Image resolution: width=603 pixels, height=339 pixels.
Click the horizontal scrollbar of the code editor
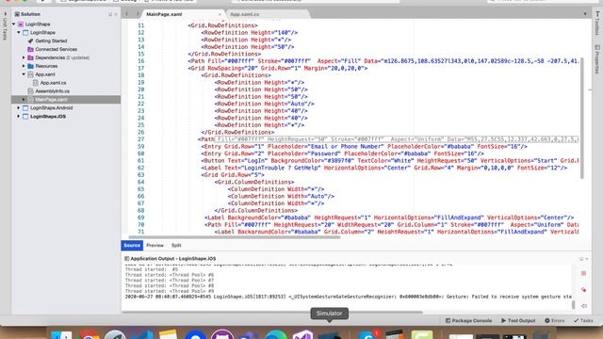[234, 237]
